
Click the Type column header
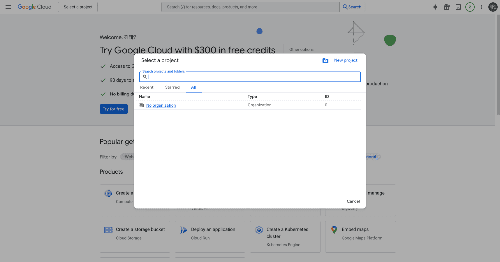pos(252,97)
